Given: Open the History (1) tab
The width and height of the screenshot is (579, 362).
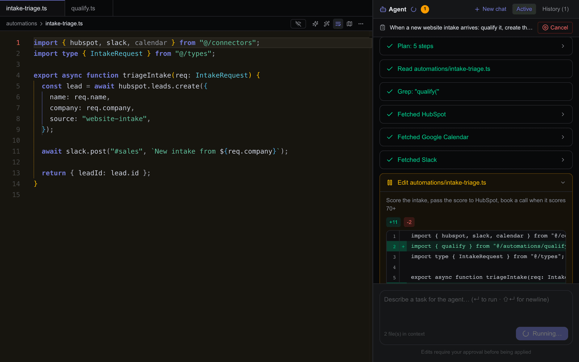Looking at the screenshot, I should [x=555, y=9].
